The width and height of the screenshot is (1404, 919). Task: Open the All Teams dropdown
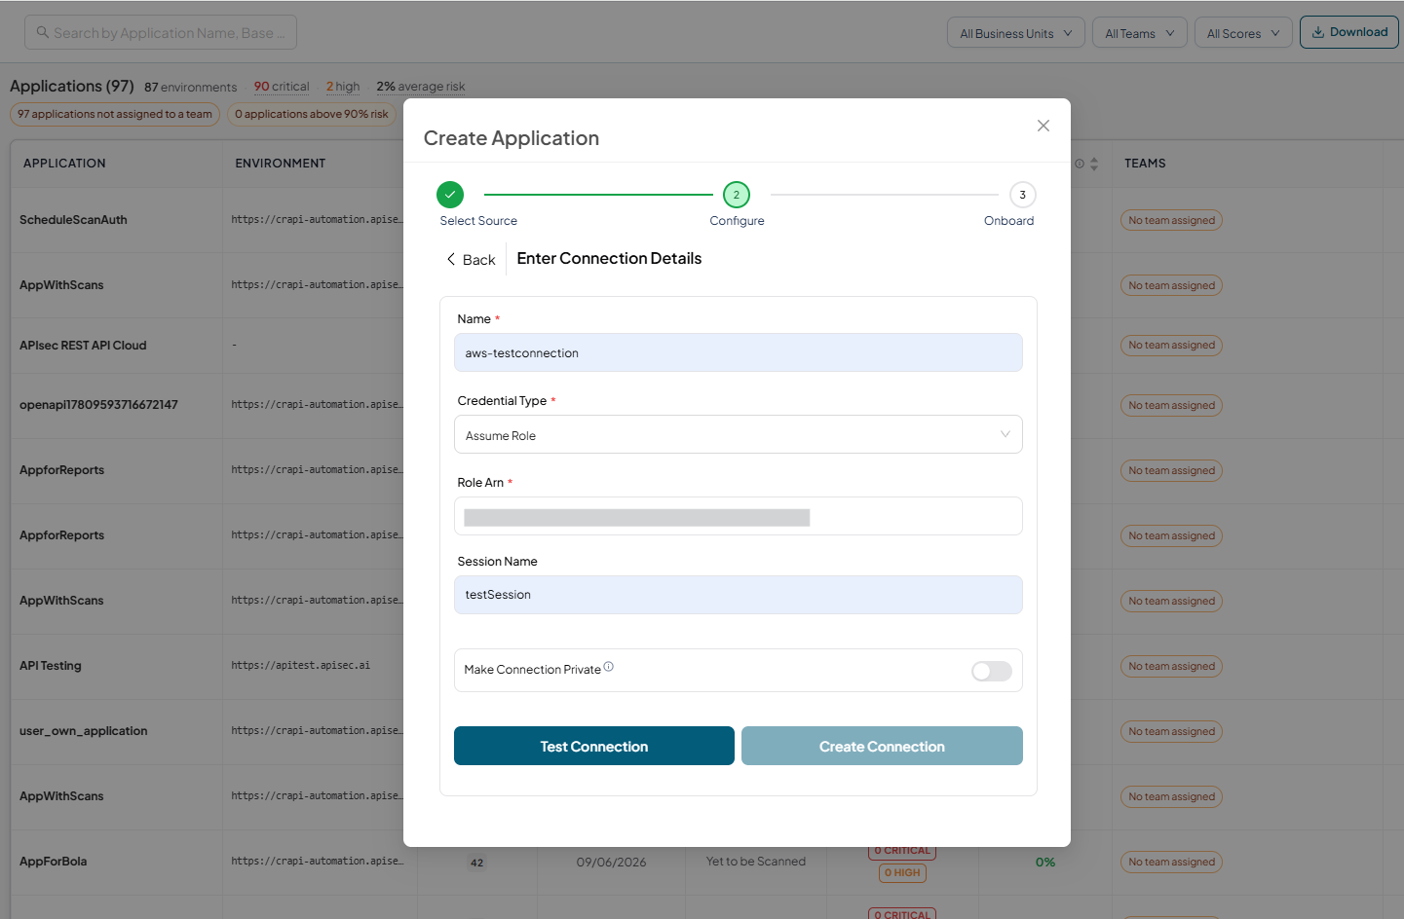[1140, 33]
